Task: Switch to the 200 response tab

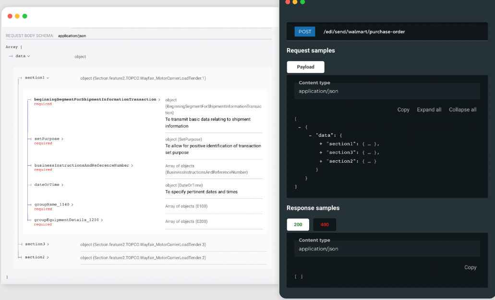Action: tap(298, 225)
